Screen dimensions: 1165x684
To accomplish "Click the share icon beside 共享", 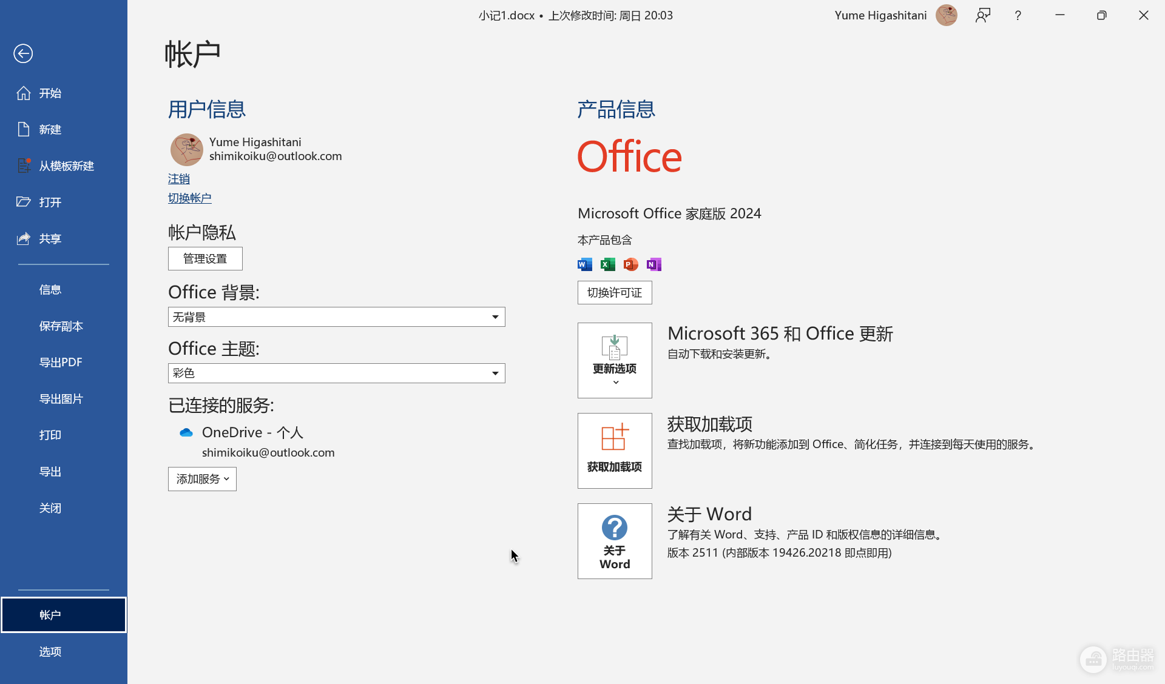I will 24,238.
